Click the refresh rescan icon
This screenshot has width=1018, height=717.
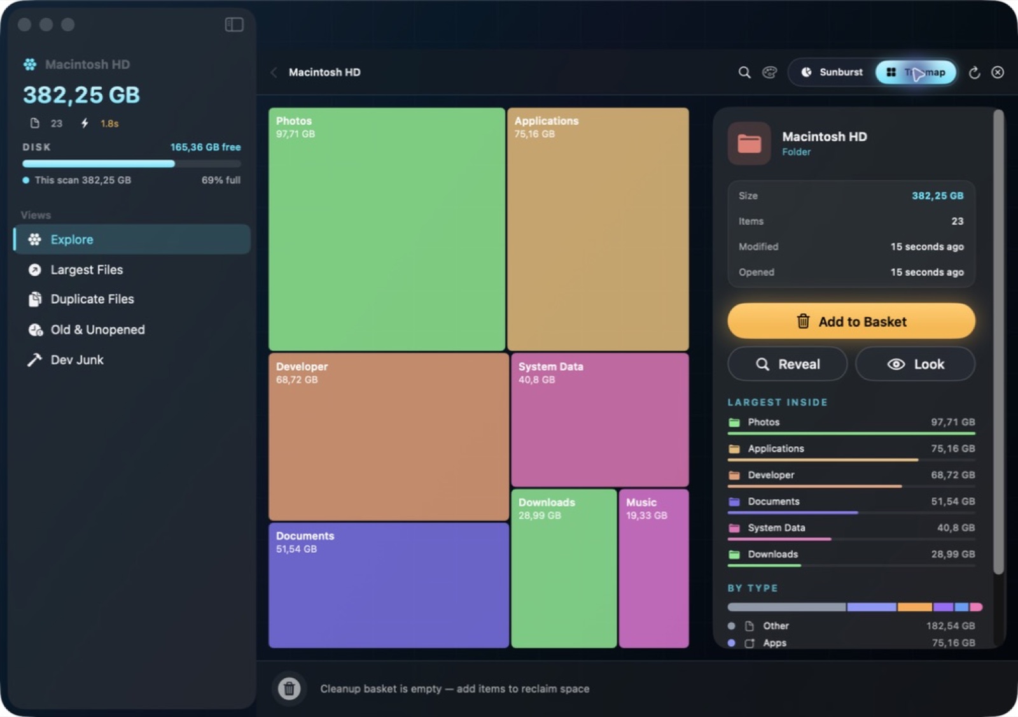pyautogui.click(x=974, y=73)
